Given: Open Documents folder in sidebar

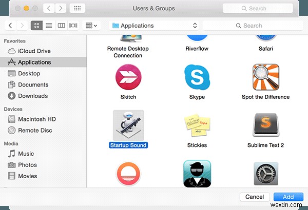Looking at the screenshot, I should 43,85.
